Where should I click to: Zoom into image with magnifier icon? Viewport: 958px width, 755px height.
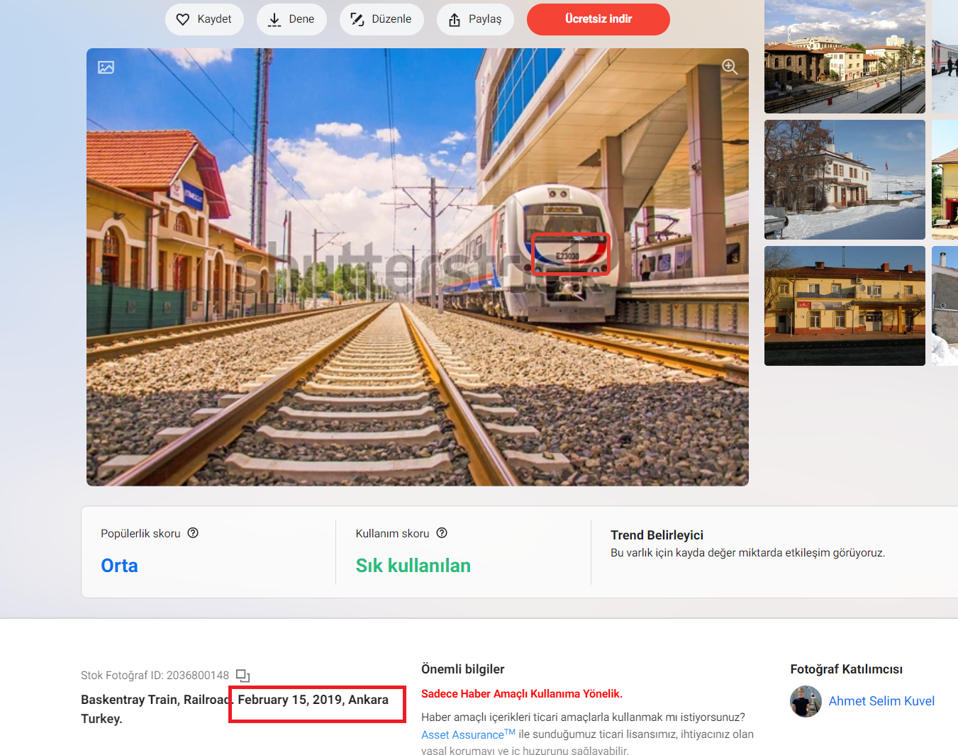pyautogui.click(x=729, y=67)
